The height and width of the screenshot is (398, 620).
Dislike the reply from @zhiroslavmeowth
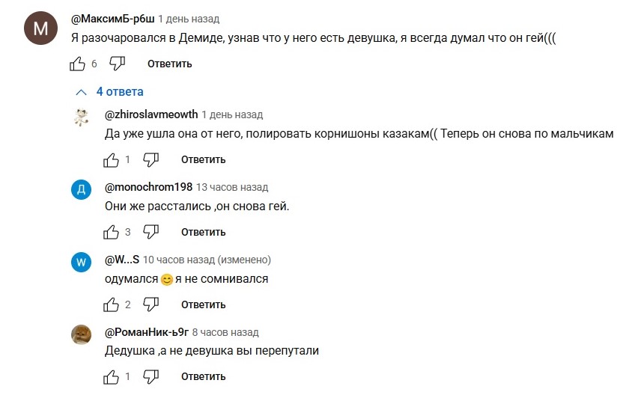[151, 159]
